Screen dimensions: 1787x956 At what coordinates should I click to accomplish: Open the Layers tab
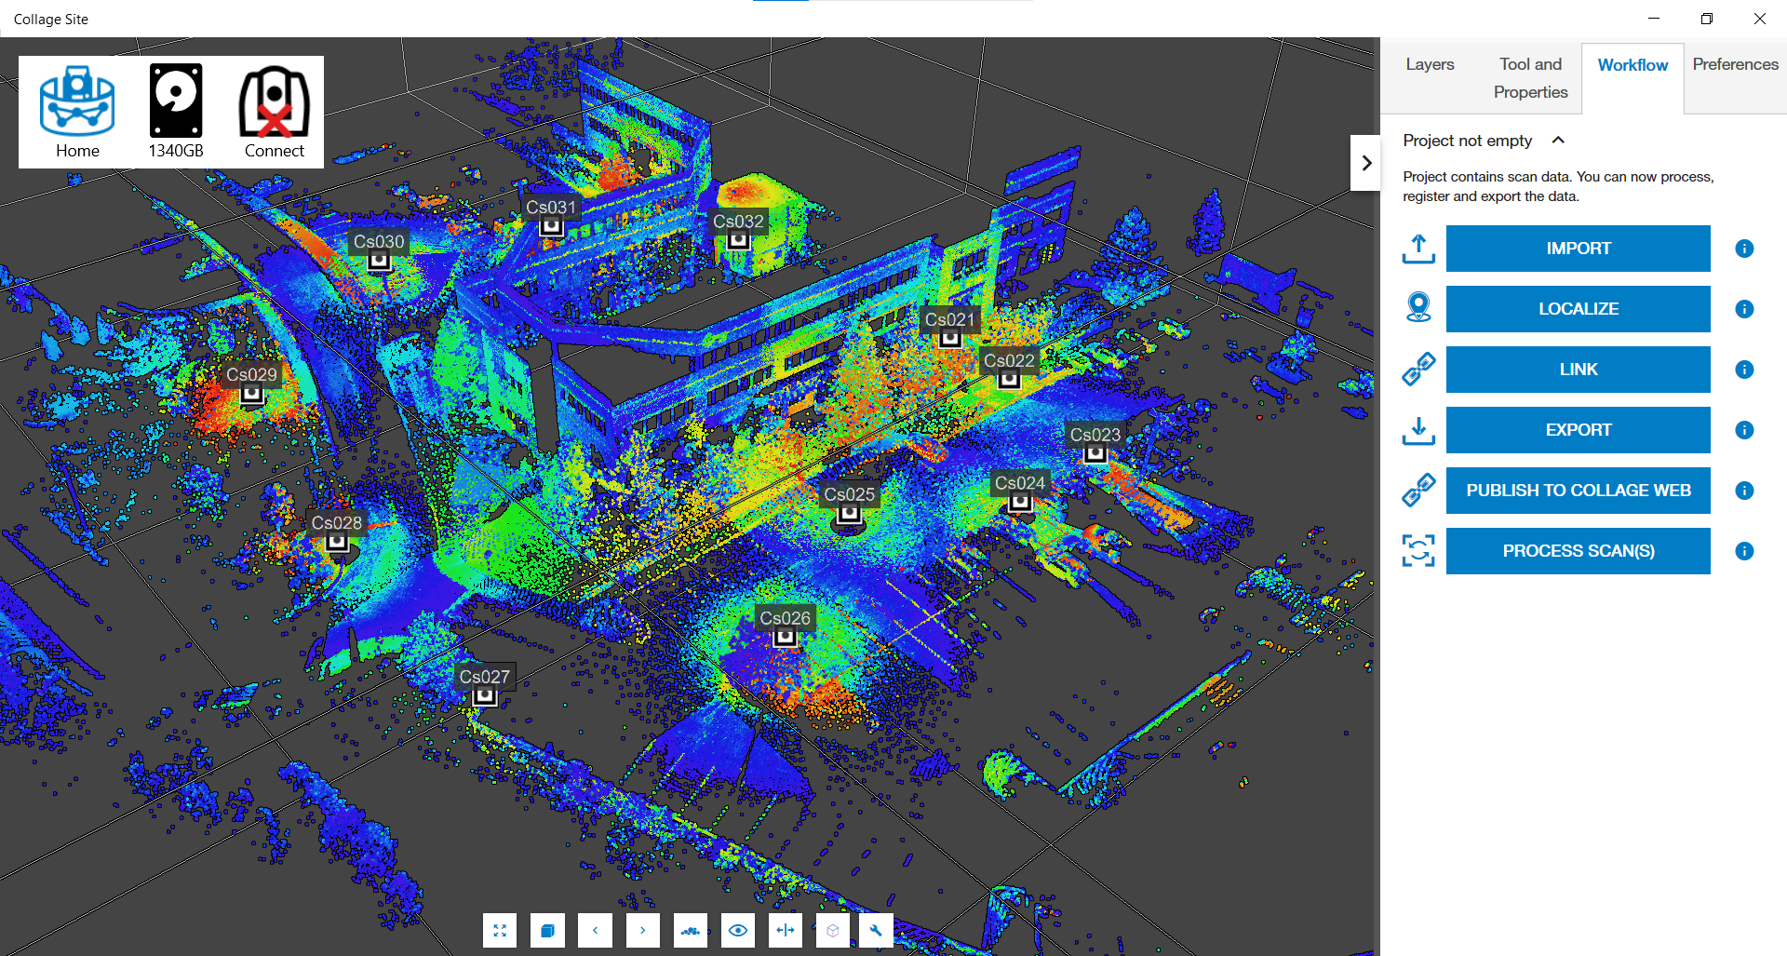click(1430, 64)
